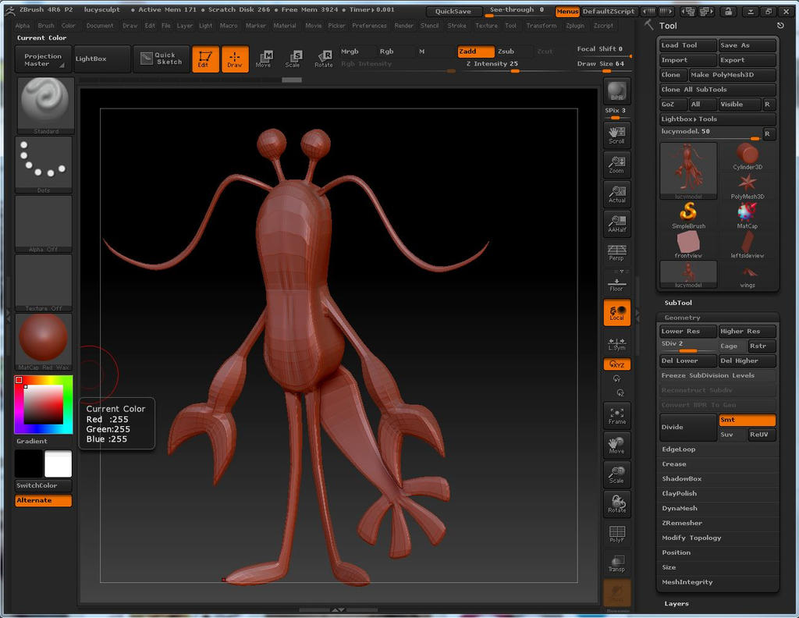Toggle XYZ rotation mode
The image size is (799, 618).
click(616, 364)
